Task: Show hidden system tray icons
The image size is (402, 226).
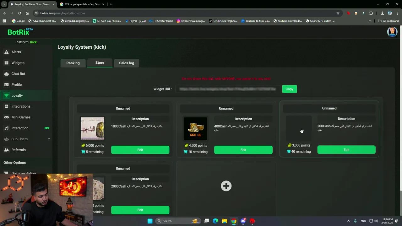Action: 348,221
